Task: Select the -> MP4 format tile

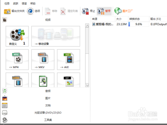Action: click(x=17, y=60)
